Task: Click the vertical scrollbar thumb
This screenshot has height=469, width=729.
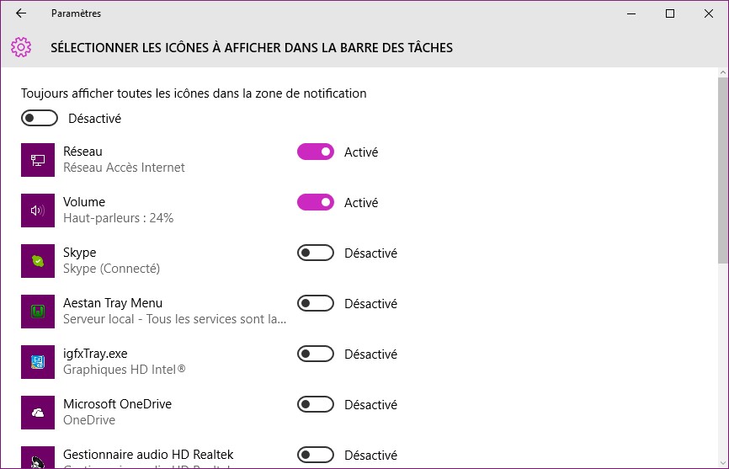Action: pos(722,168)
